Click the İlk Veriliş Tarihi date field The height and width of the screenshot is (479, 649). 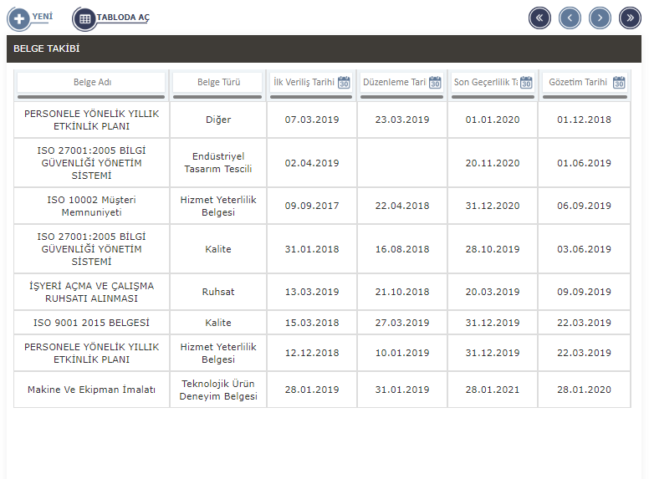303,83
